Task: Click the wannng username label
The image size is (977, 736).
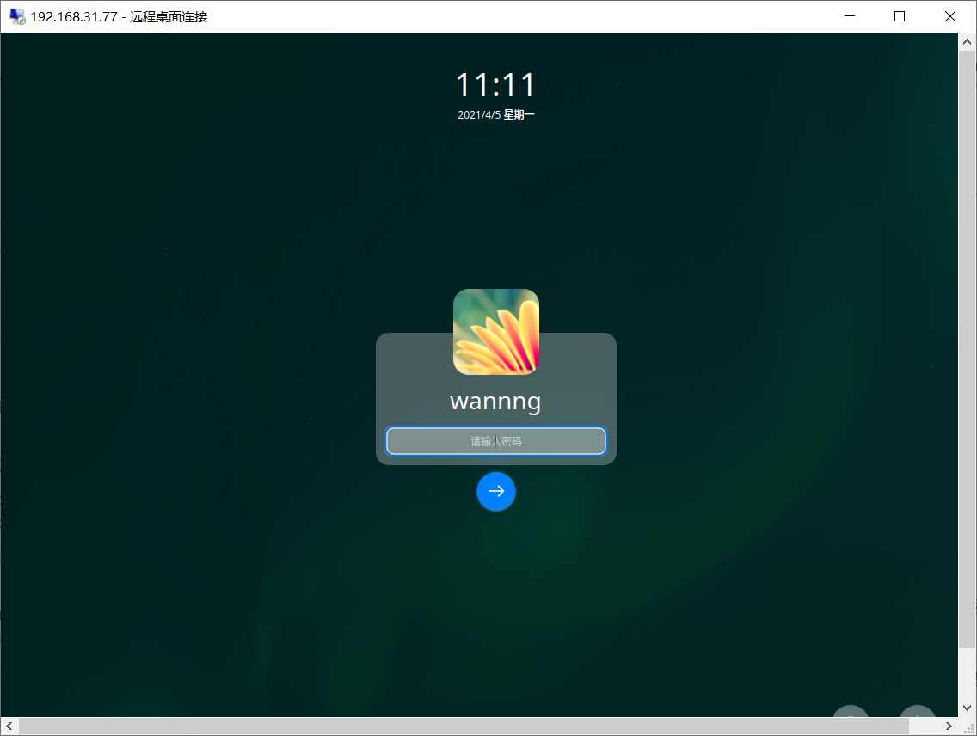Action: pos(495,402)
